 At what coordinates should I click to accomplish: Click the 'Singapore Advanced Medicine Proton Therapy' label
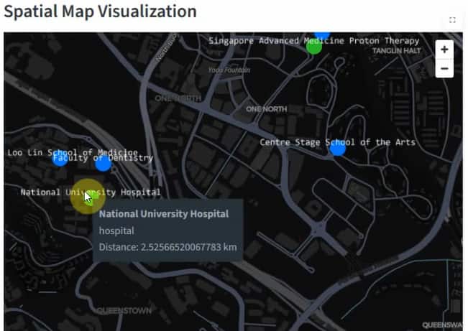coord(313,41)
